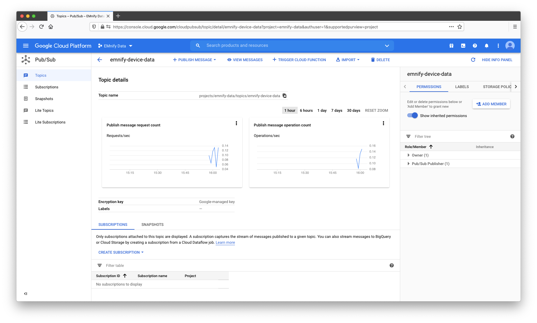Click the Add Member button
Screen dimensions: 537x323
click(x=491, y=104)
